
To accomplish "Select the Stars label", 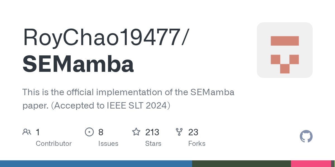I will pos(153,144).
